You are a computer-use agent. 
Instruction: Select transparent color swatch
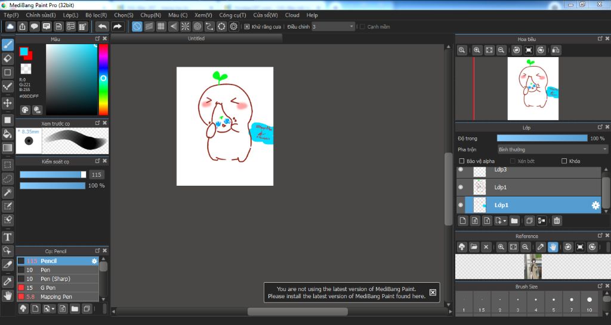click(26, 69)
